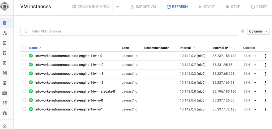The image size is (272, 129).
Task: Expand SSH options for iw-m-1
Action: tap(255, 74)
